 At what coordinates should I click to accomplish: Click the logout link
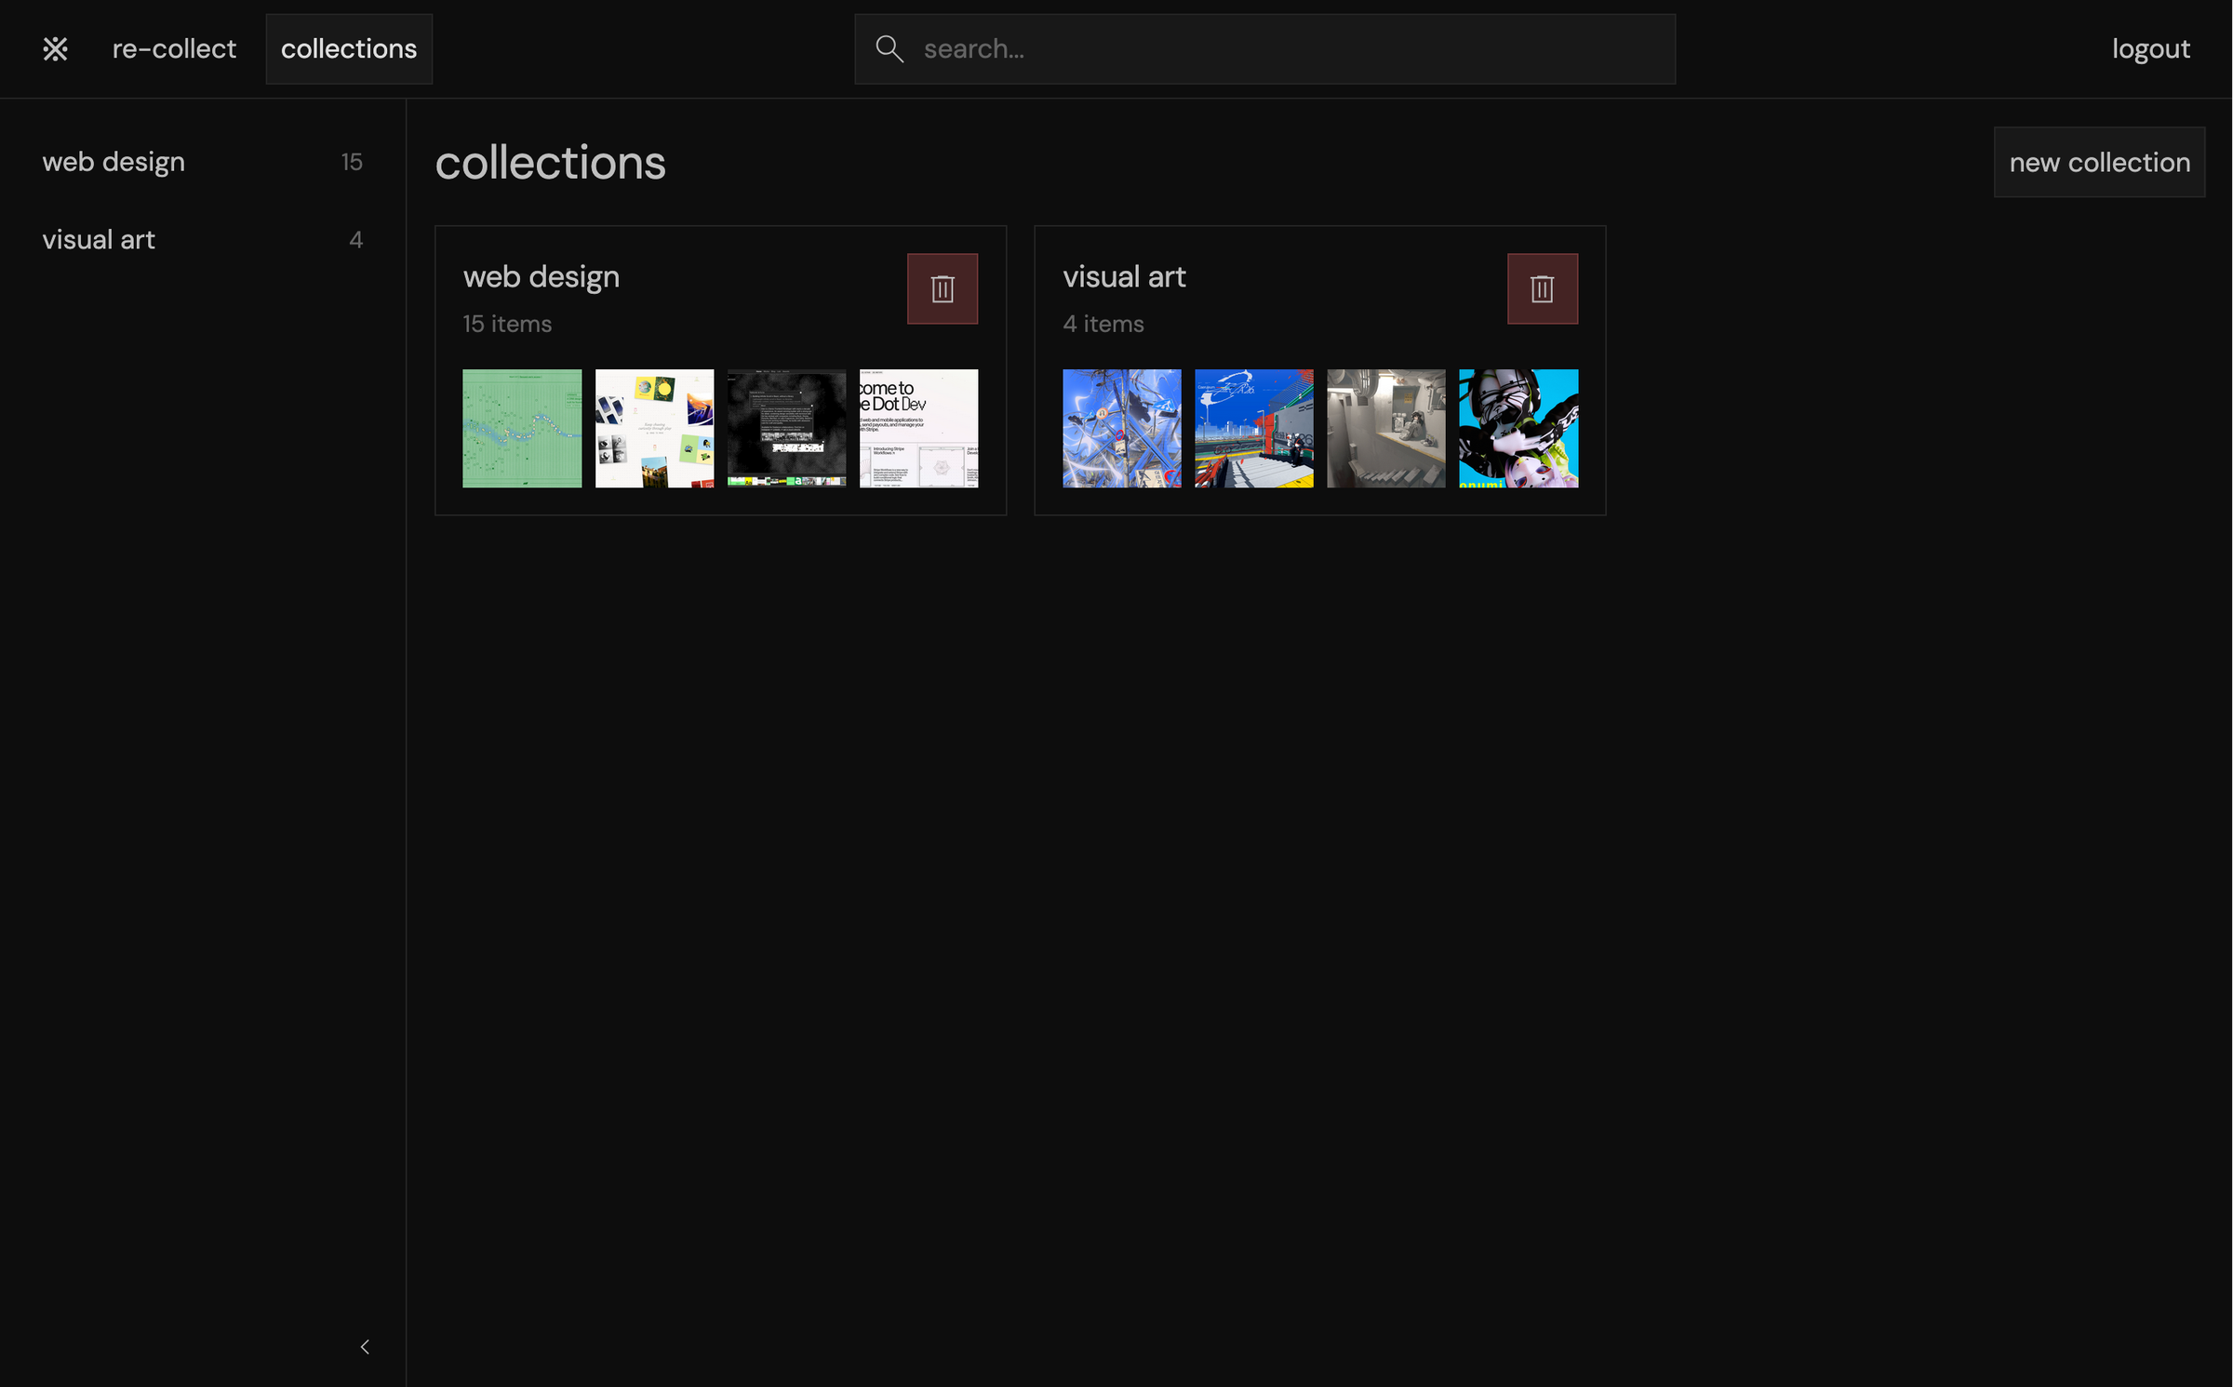pos(2150,48)
